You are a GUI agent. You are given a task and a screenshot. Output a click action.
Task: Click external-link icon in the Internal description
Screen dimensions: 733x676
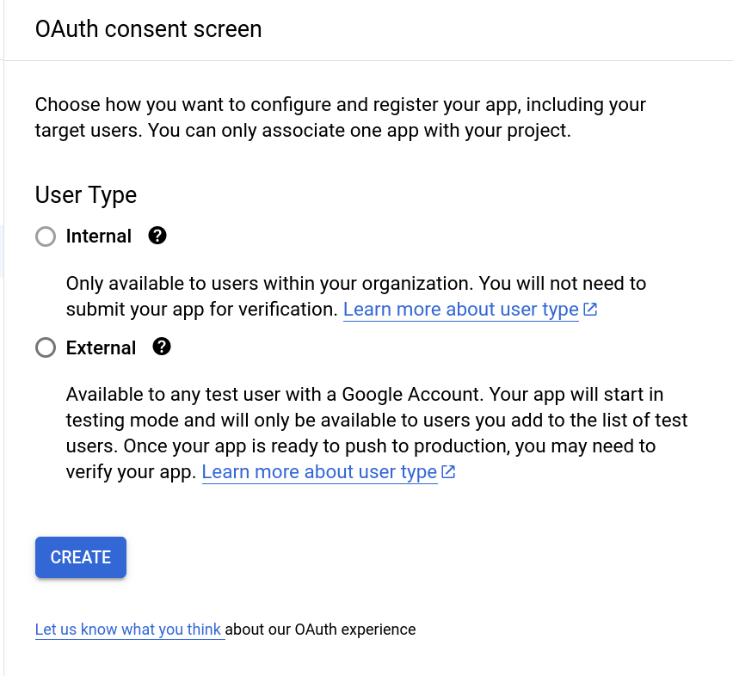(590, 310)
